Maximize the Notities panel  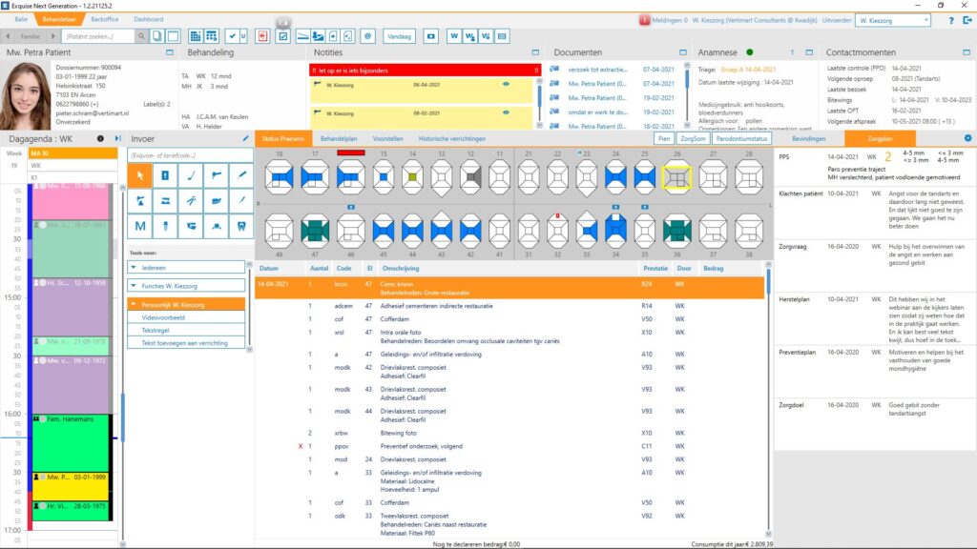(x=535, y=52)
